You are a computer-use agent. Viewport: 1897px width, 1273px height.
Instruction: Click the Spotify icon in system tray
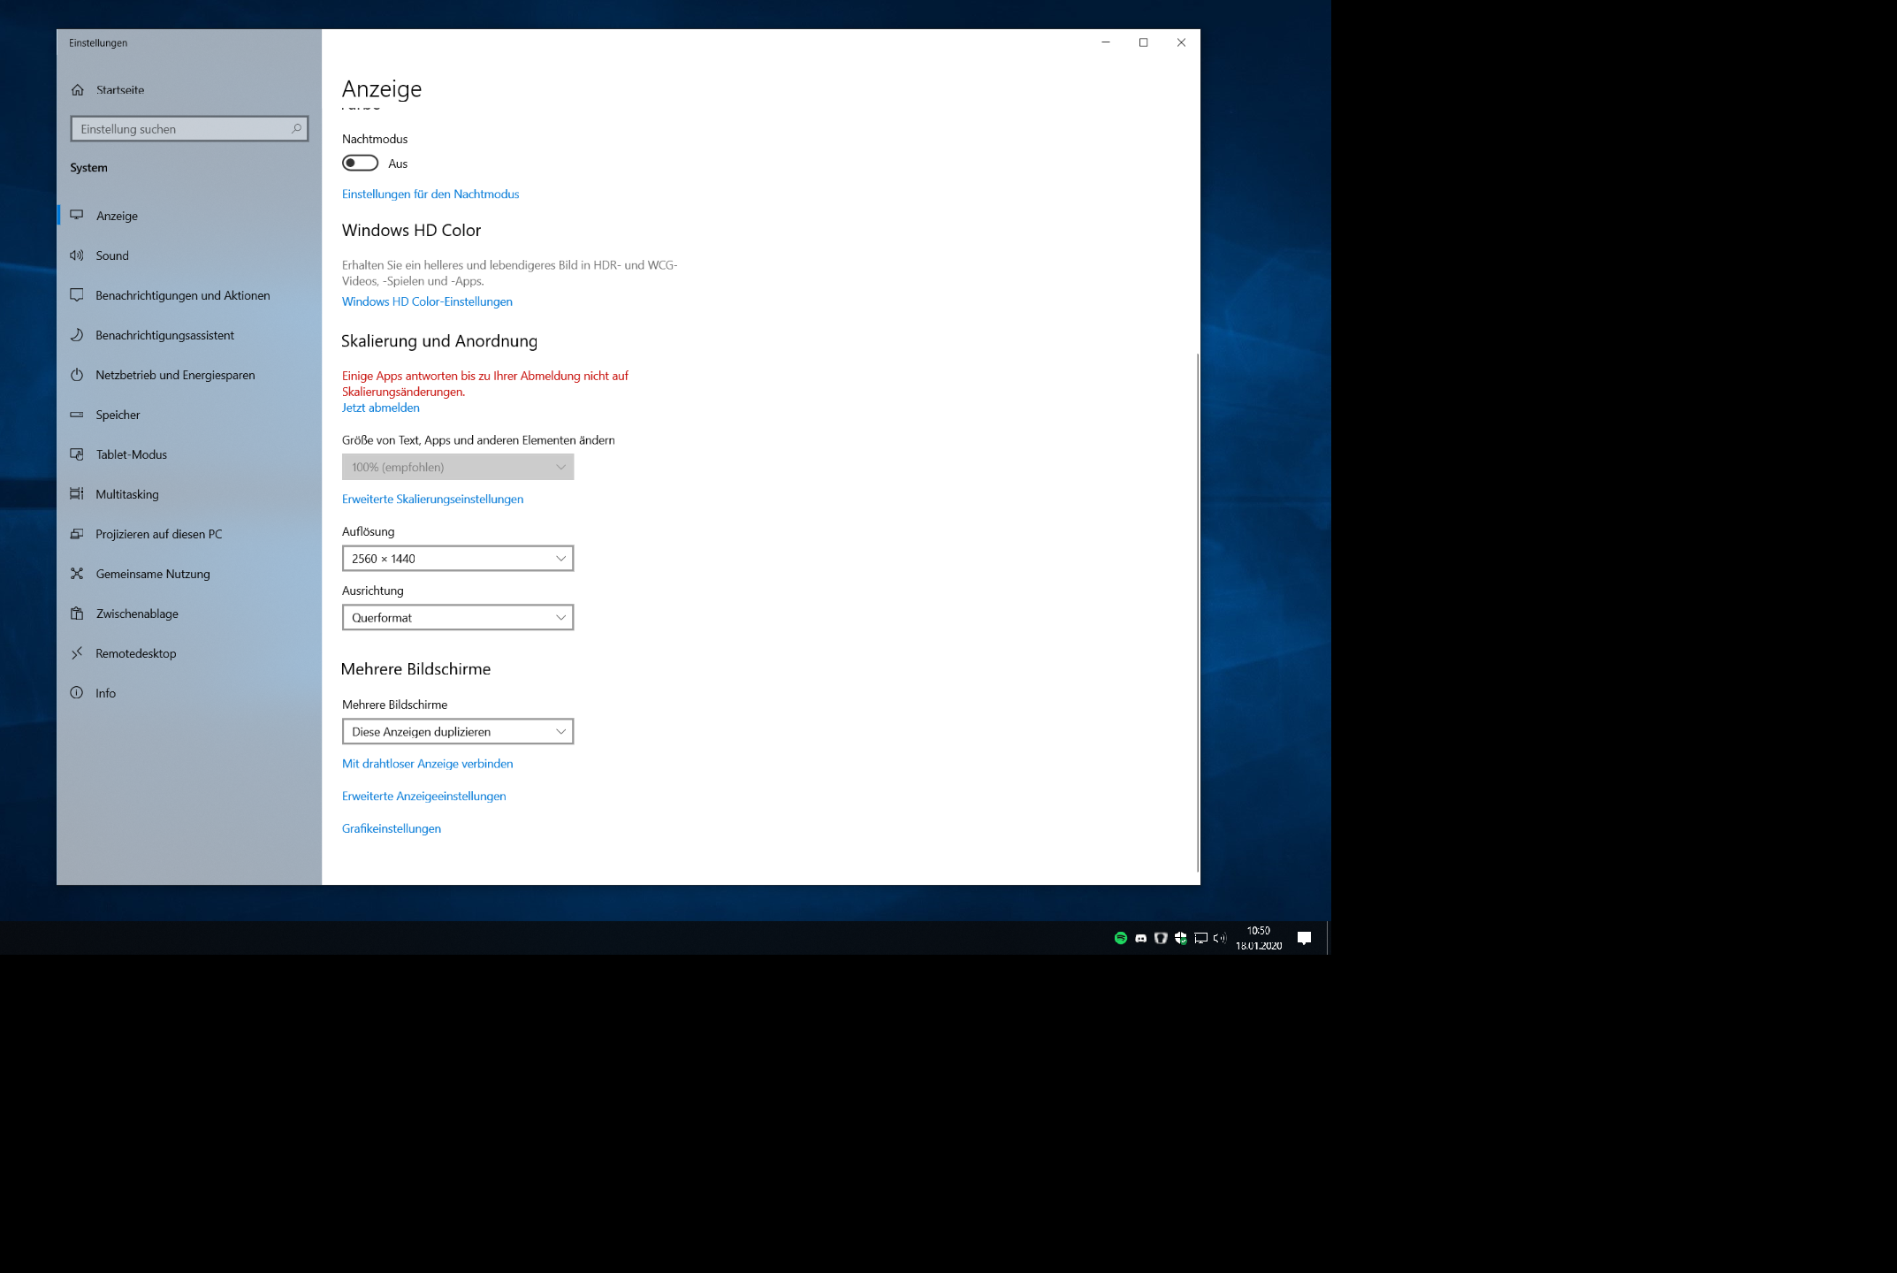click(1120, 938)
